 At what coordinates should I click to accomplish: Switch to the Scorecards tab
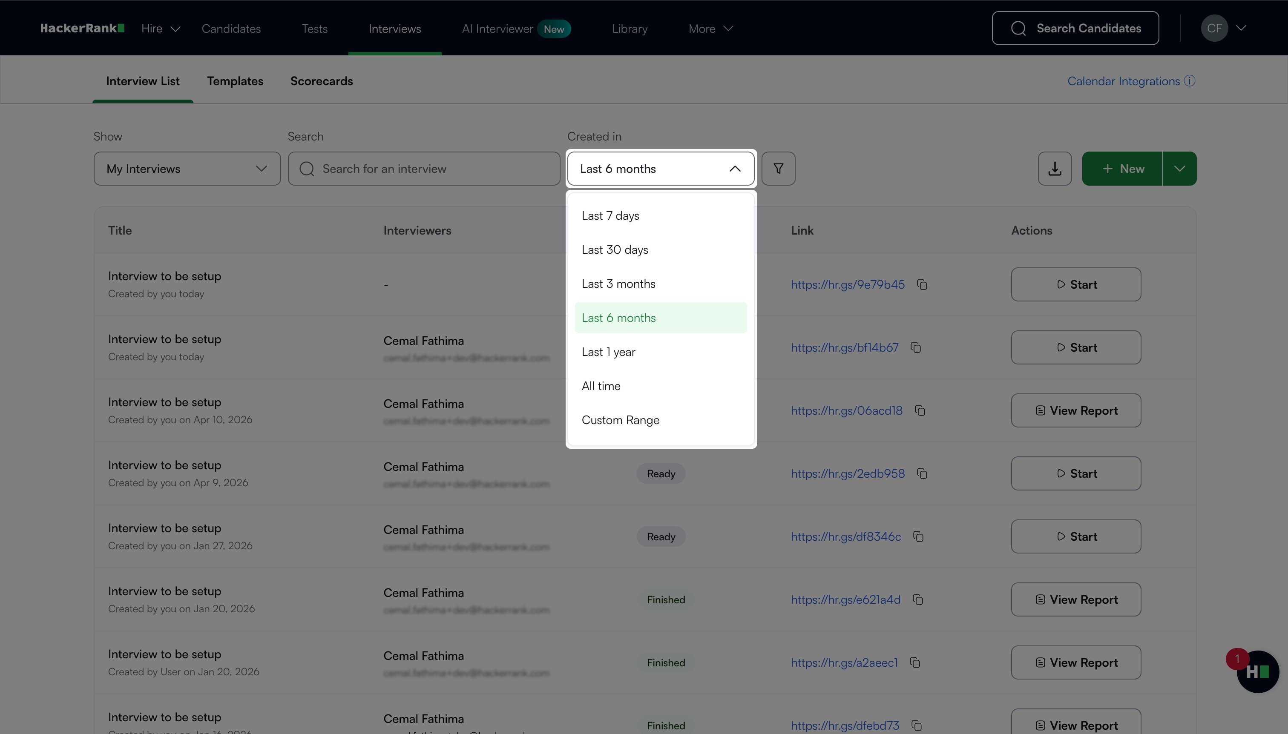pos(321,81)
